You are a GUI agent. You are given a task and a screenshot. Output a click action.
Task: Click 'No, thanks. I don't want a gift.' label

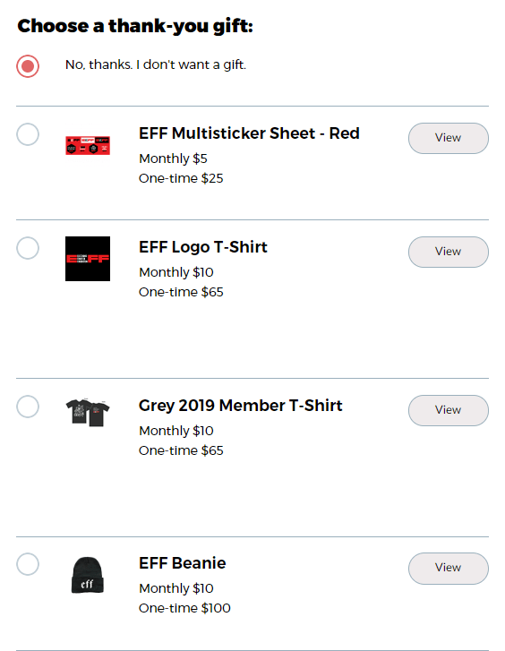(156, 64)
